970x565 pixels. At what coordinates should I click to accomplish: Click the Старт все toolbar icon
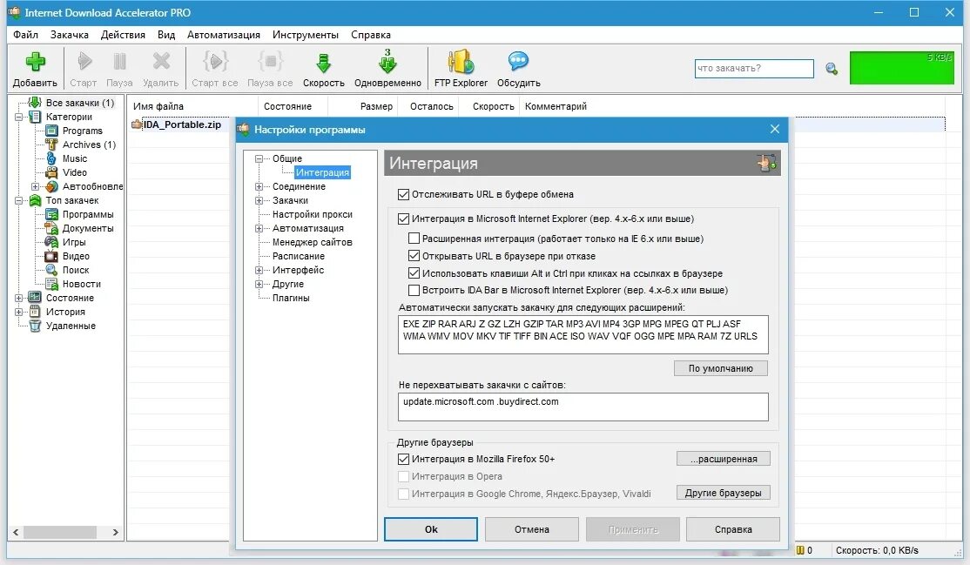click(x=215, y=61)
